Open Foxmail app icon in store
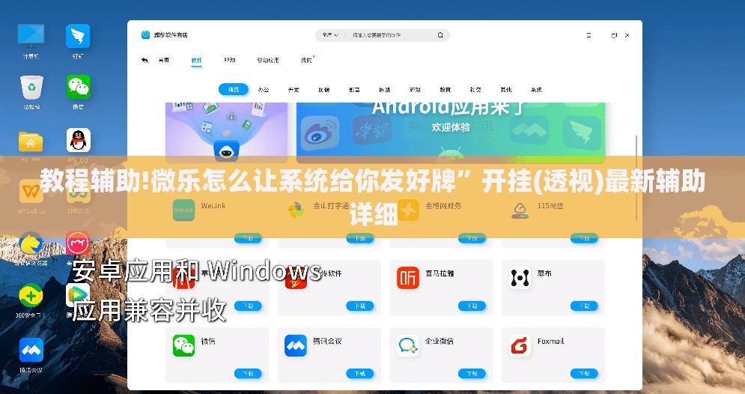This screenshot has width=745, height=394. [x=520, y=345]
